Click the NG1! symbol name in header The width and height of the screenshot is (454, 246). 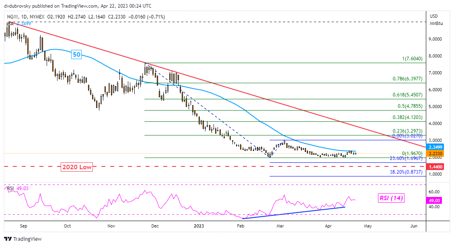point(12,17)
